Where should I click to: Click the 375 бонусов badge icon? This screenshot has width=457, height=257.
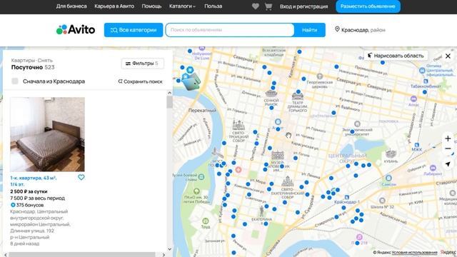click(x=13, y=205)
